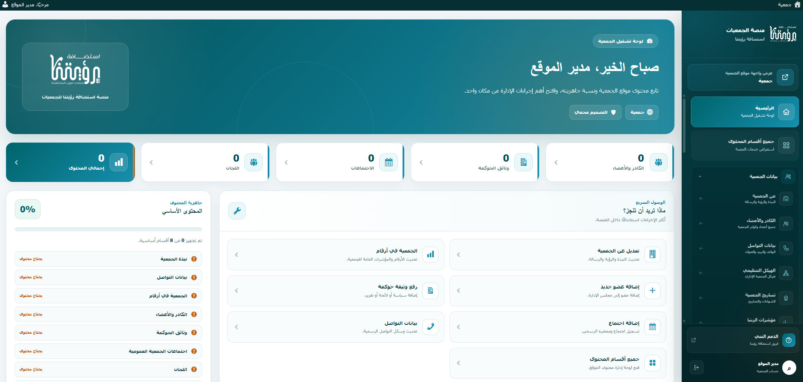Open the وثائق الحوكمة stat card chevron

[x=421, y=162]
